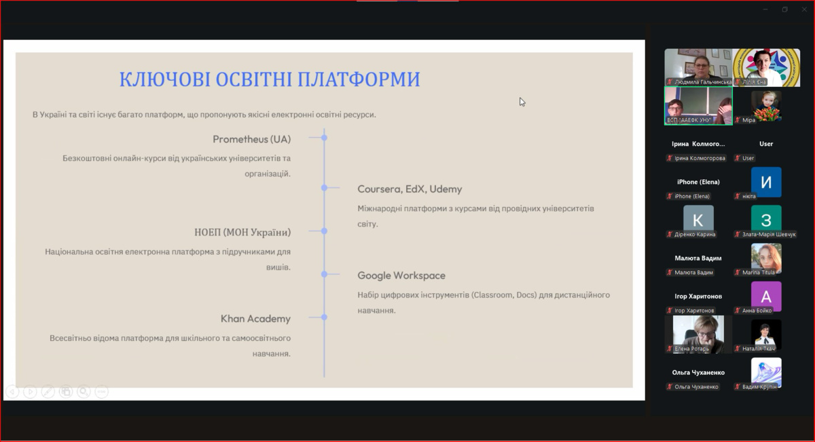Click muted mic icon beside Анна Бойко
This screenshot has height=442, width=815.
738,310
